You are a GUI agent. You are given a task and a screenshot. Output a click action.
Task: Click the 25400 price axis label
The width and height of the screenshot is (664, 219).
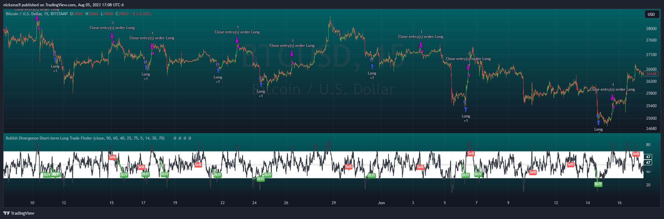point(651,106)
